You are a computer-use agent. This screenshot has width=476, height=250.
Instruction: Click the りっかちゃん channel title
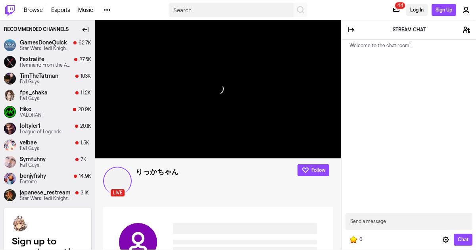[157, 172]
